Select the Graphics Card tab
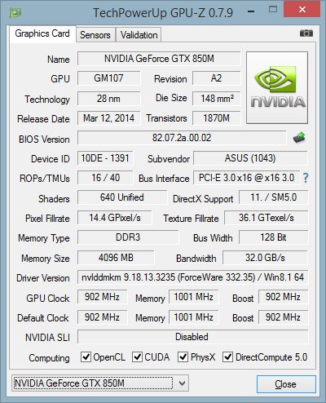 pyautogui.click(x=42, y=33)
